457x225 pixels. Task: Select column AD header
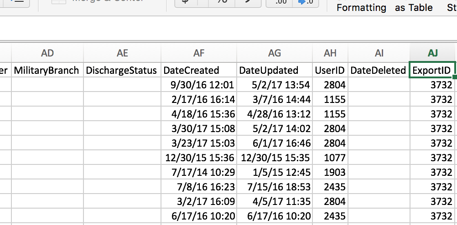tap(47, 53)
